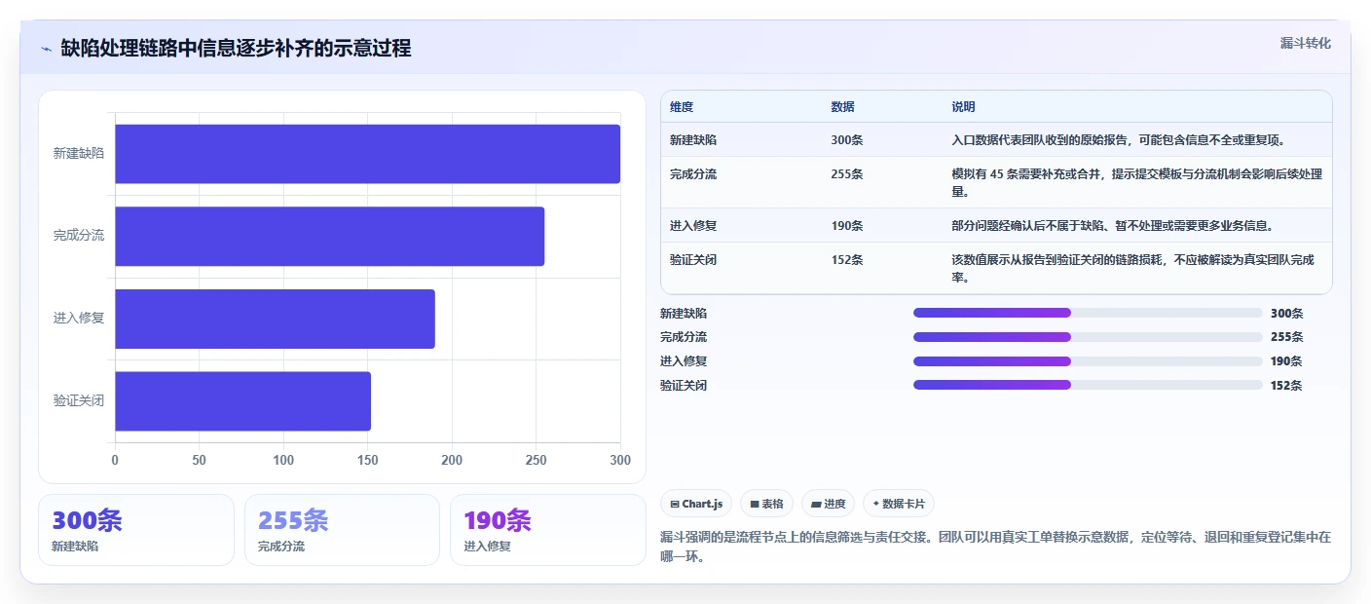The height and width of the screenshot is (604, 1371).
Task: Select the 进入修复 cell in the table
Action: tap(693, 226)
